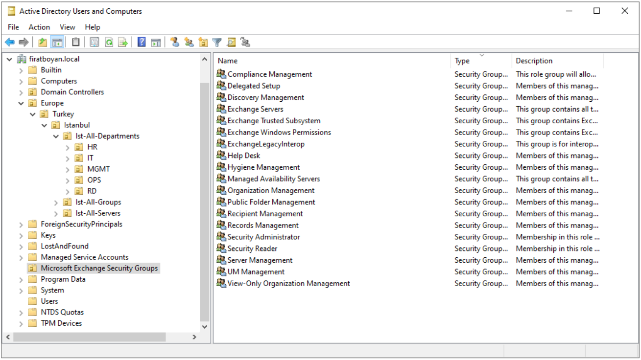
Task: Expand the Managed Service Accounts node
Action: coord(21,257)
